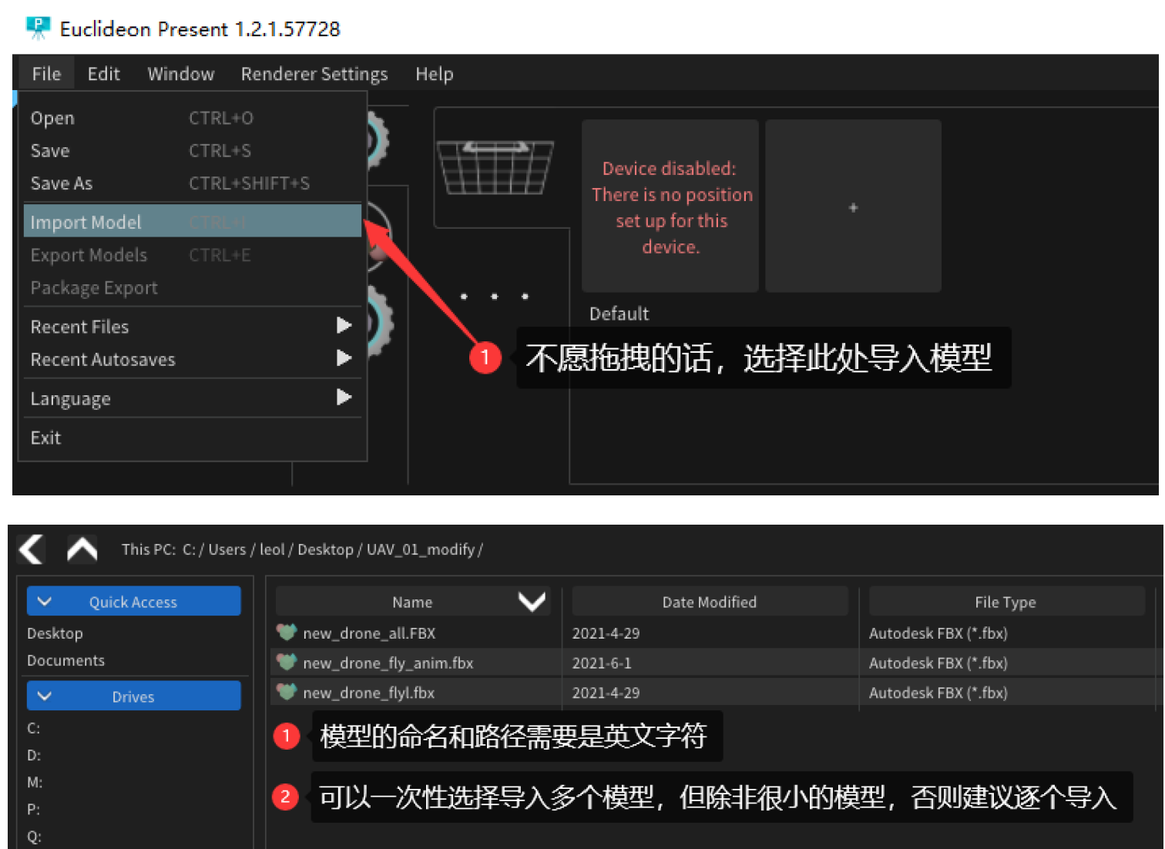
Task: Click the Default label
Action: point(619,314)
